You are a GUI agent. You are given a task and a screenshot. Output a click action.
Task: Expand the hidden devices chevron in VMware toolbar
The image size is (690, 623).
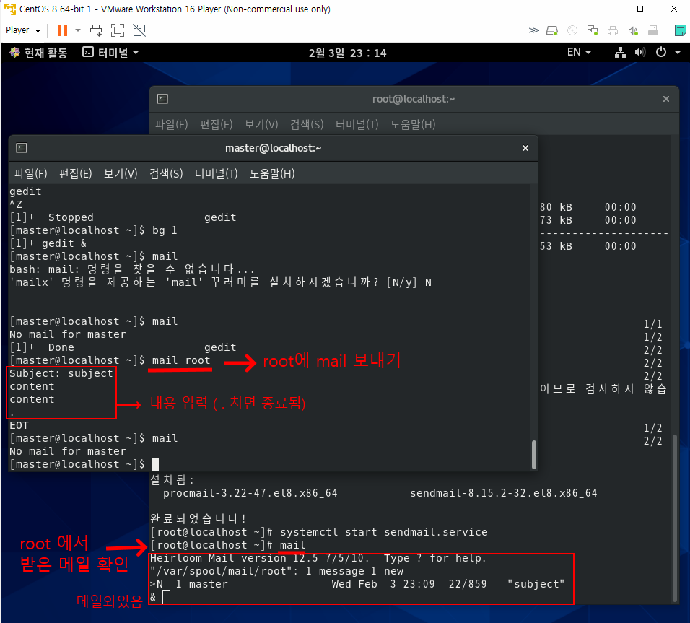(x=534, y=30)
